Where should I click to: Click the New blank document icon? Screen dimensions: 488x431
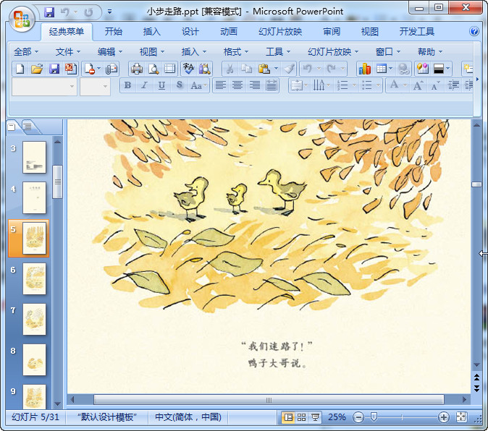click(20, 69)
